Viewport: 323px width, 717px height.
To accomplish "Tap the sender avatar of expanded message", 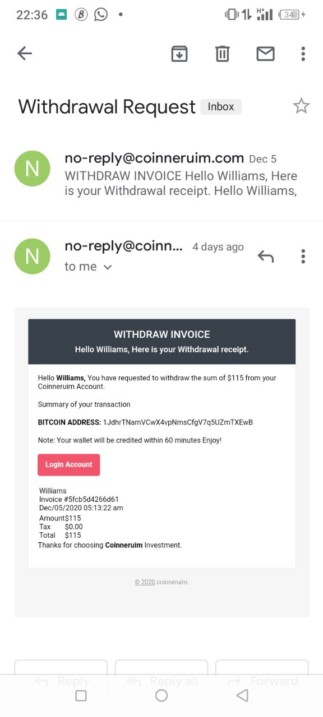I will pos(33,256).
